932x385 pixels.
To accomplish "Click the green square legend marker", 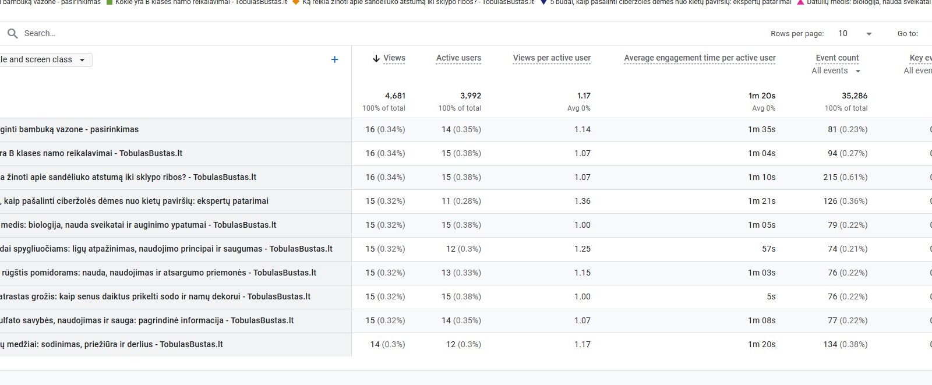I will coord(109,2).
